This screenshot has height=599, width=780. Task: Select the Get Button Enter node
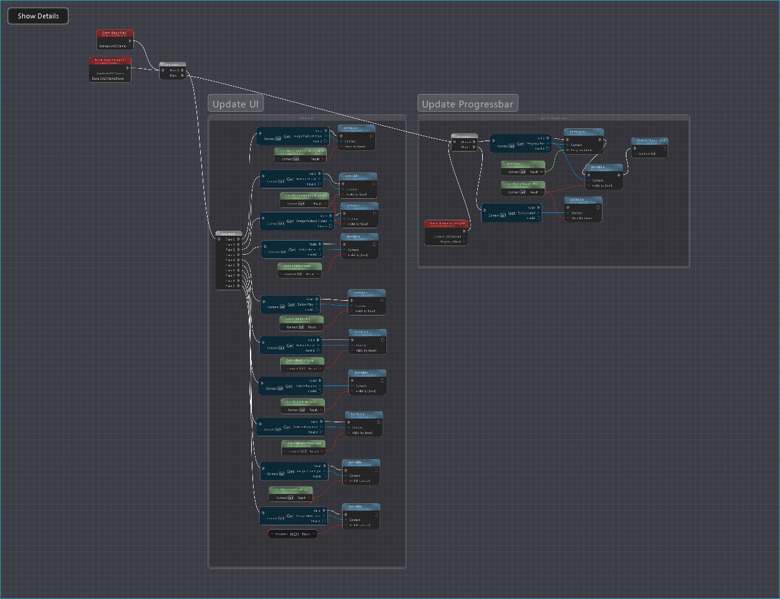tap(292, 249)
